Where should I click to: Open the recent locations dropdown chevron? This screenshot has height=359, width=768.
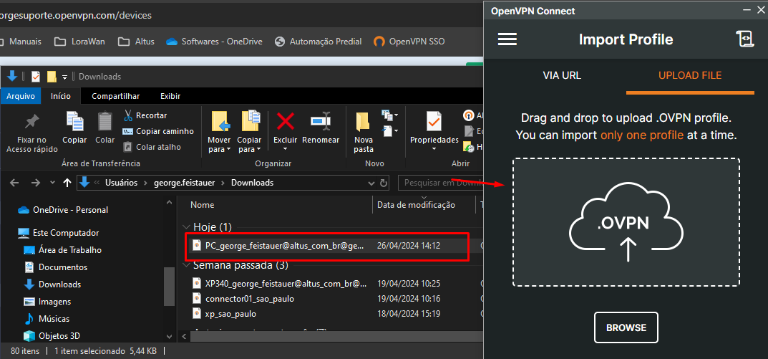53,183
